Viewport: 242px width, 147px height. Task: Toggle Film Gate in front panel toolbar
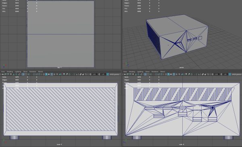[26, 74]
